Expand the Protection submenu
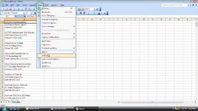The width and height of the screenshot is (198, 111). 56,34
